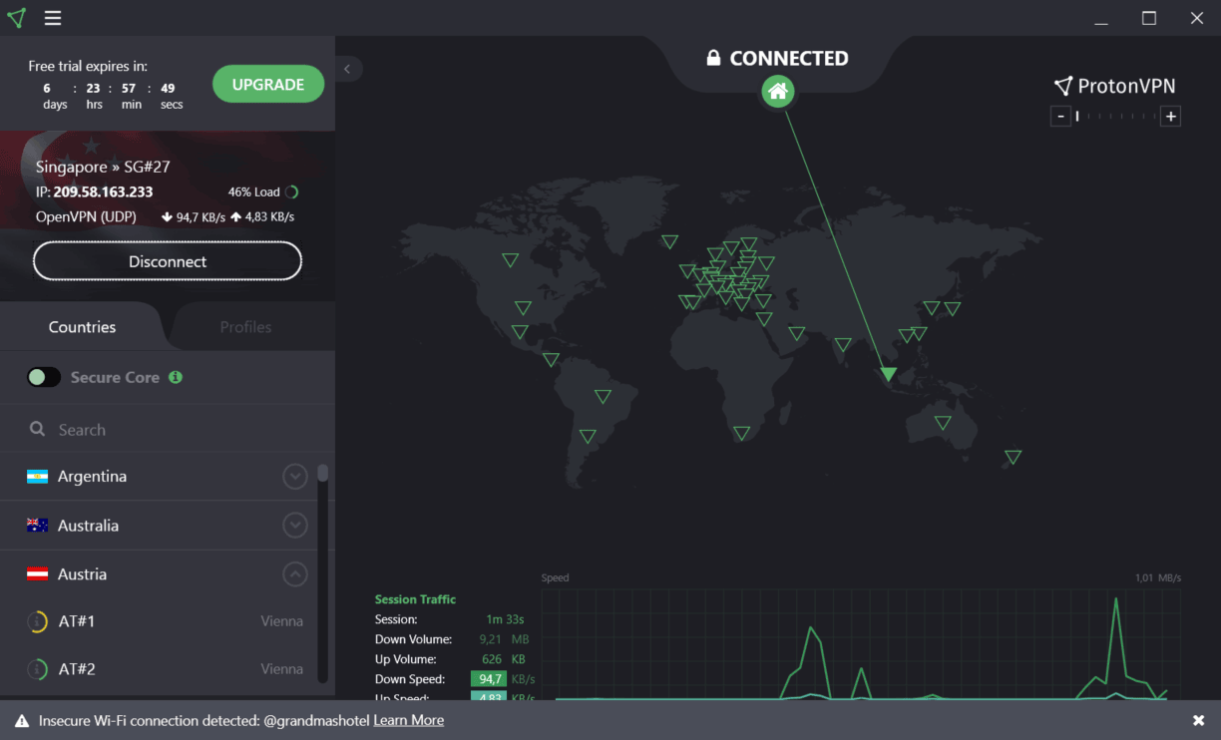Screen dimensions: 1221x740
Task: Collapse the Austria server list
Action: (294, 574)
